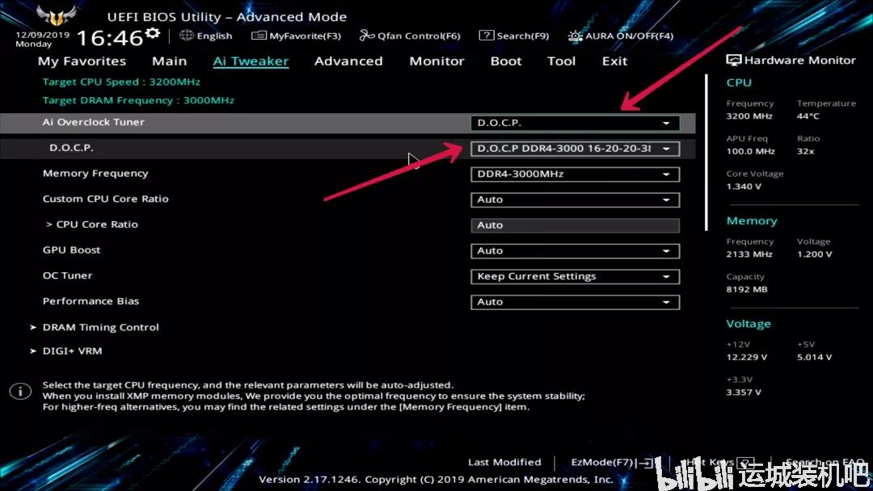873x491 pixels.
Task: Click the 44°C temperature value
Action: point(808,116)
